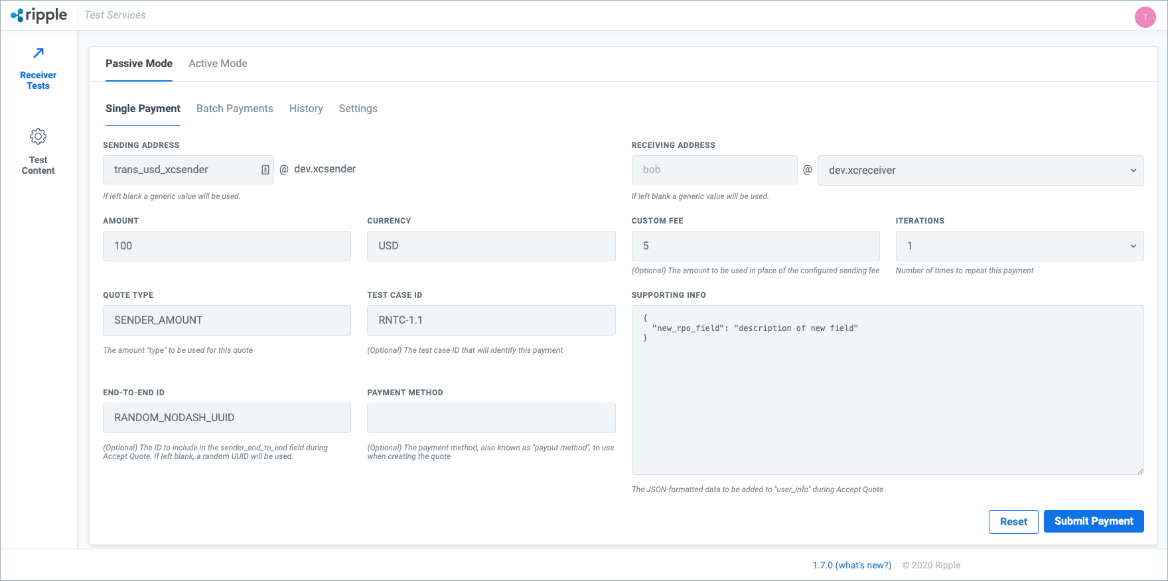This screenshot has width=1168, height=581.
Task: Open Receiver Tests arrow icon
Action: pyautogui.click(x=38, y=53)
